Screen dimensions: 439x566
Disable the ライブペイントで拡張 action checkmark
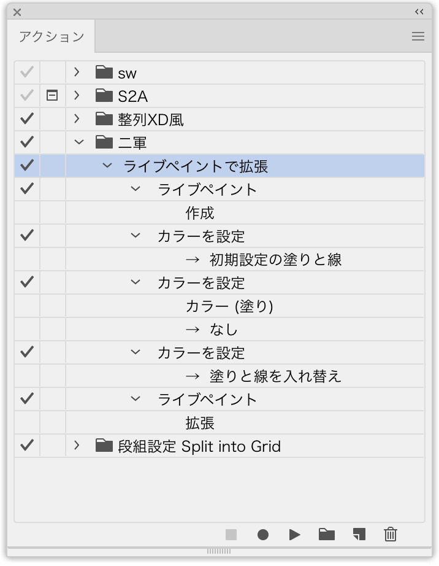pyautogui.click(x=27, y=165)
